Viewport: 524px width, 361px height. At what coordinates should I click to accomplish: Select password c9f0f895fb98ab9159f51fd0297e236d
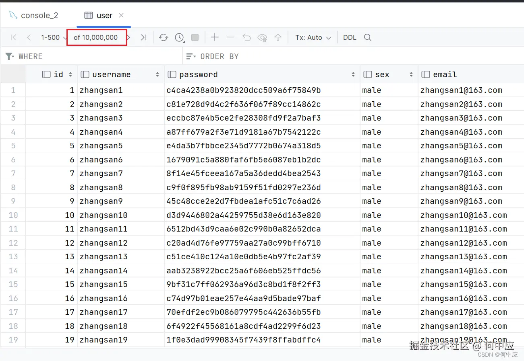(x=262, y=187)
